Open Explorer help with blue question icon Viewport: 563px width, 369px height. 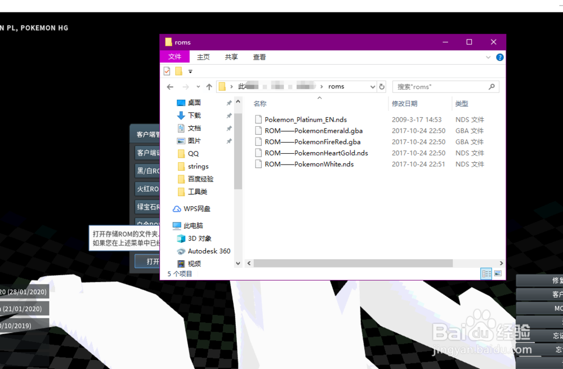pyautogui.click(x=499, y=57)
